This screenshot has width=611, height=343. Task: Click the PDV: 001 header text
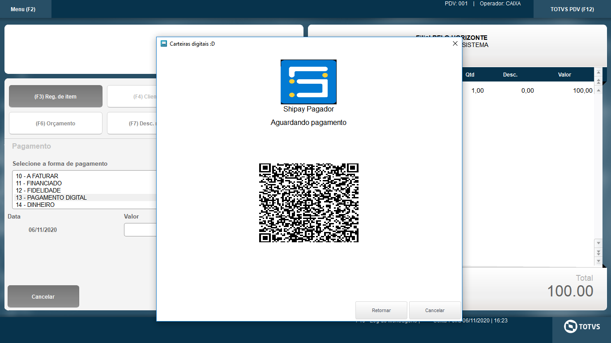click(456, 4)
